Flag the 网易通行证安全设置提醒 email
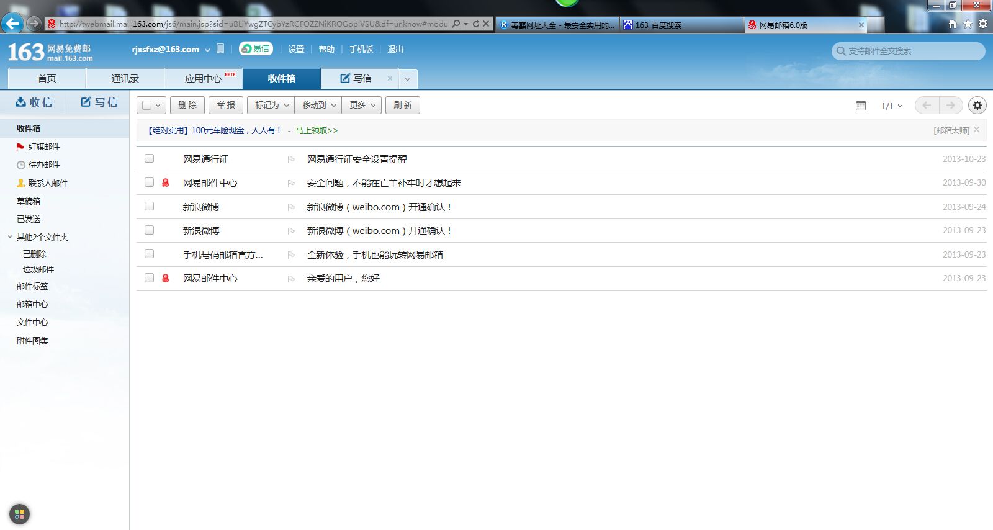 click(x=291, y=159)
